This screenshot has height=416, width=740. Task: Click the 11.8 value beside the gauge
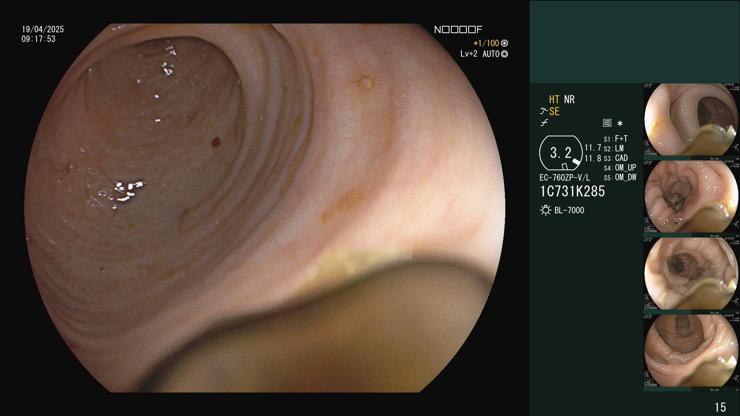tap(593, 158)
